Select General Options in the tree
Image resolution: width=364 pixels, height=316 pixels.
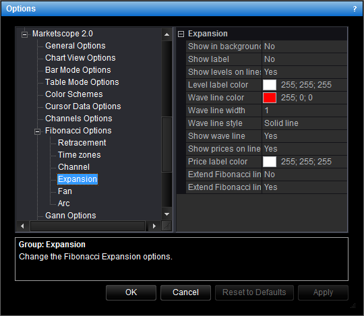point(75,46)
